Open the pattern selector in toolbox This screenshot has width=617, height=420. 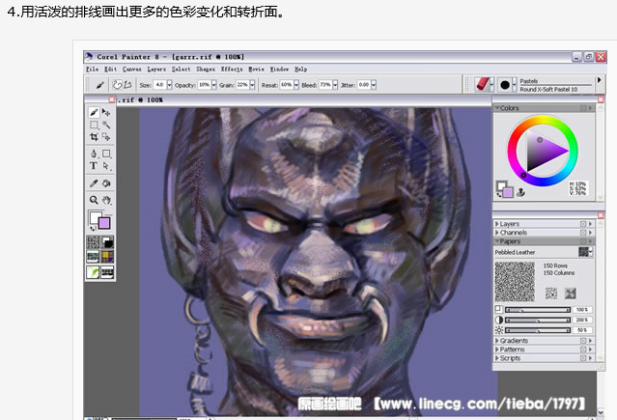pos(93,257)
